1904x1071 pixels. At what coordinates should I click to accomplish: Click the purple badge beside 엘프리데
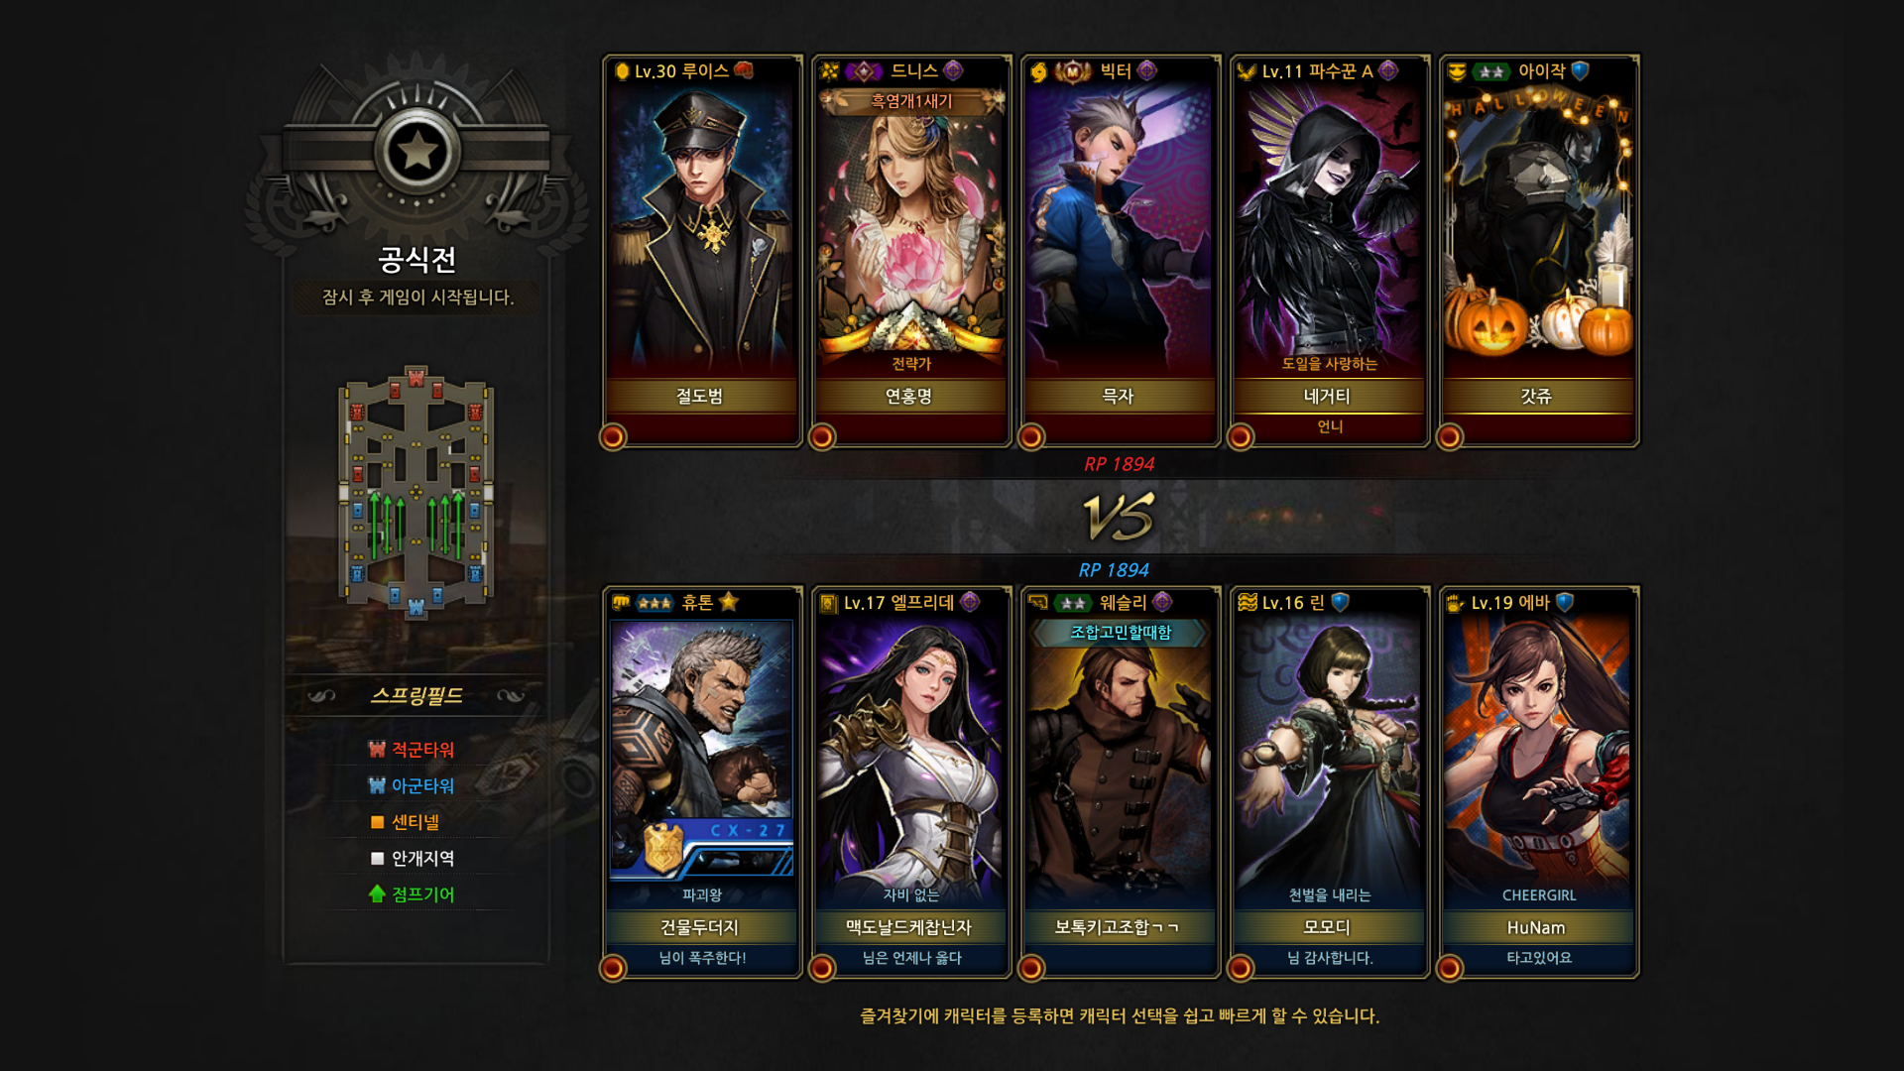[970, 602]
